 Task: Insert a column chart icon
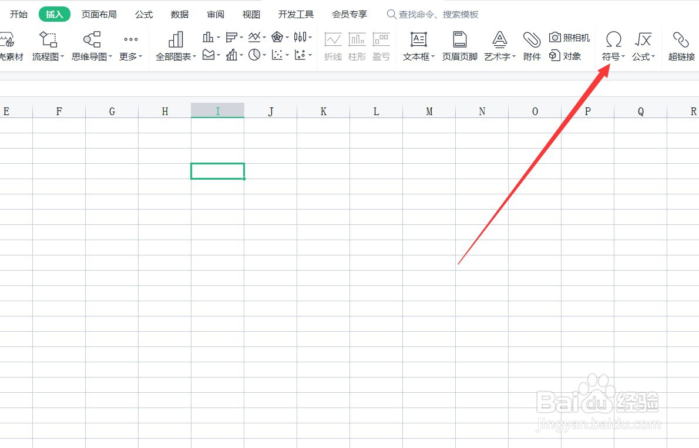pyautogui.click(x=209, y=36)
